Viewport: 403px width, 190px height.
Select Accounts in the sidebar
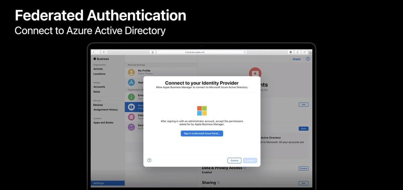point(99,87)
